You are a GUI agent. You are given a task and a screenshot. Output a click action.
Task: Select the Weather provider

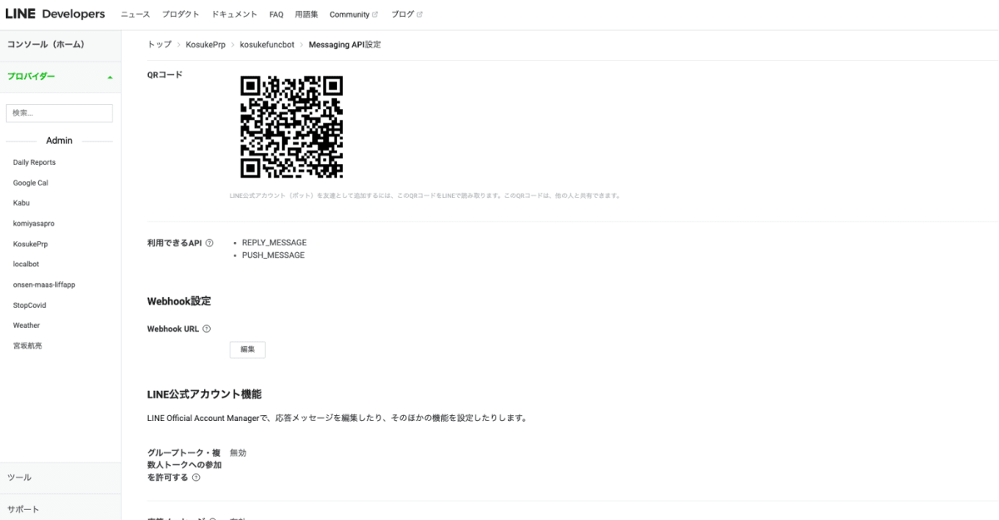pos(27,325)
